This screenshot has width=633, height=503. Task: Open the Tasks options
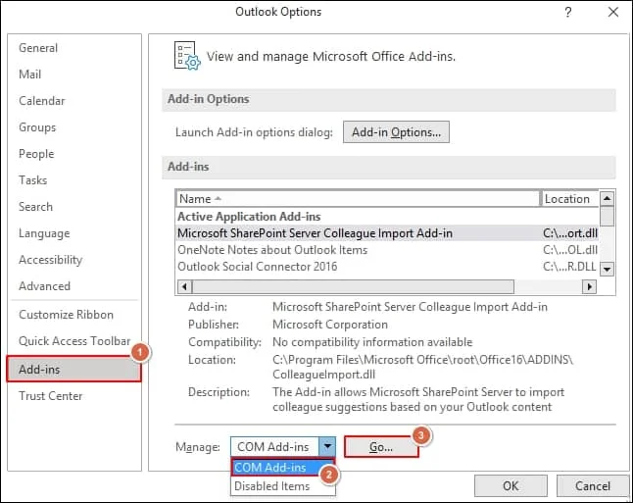point(32,180)
